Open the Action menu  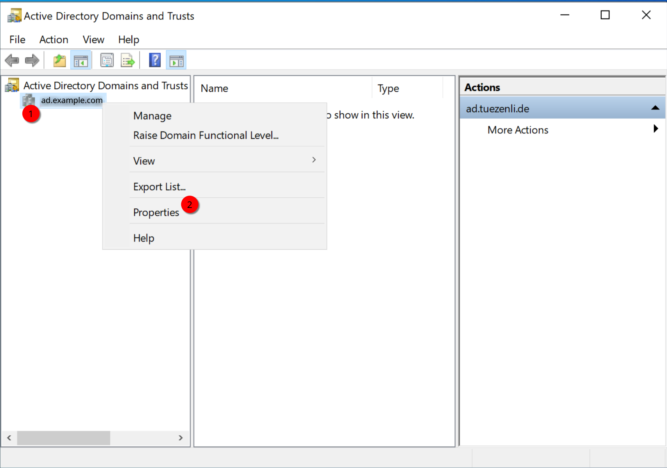point(54,40)
